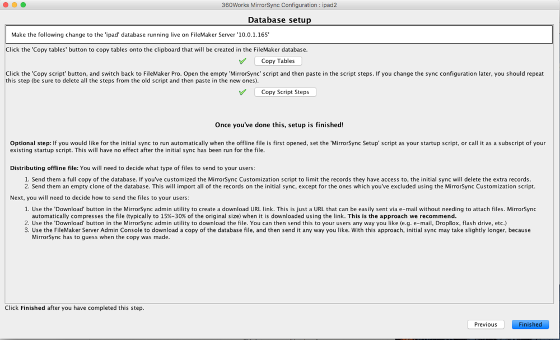Click the bottom hint 'Click Finished after you have completed'
This screenshot has height=340, width=560.
[74, 308]
